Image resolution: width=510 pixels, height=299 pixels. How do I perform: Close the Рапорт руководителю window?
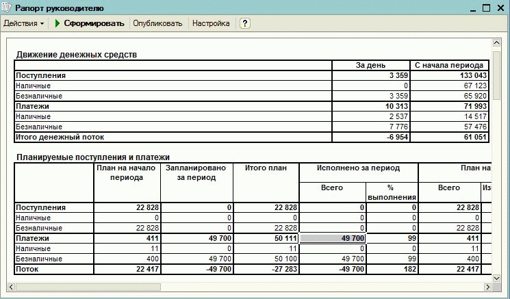point(501,8)
